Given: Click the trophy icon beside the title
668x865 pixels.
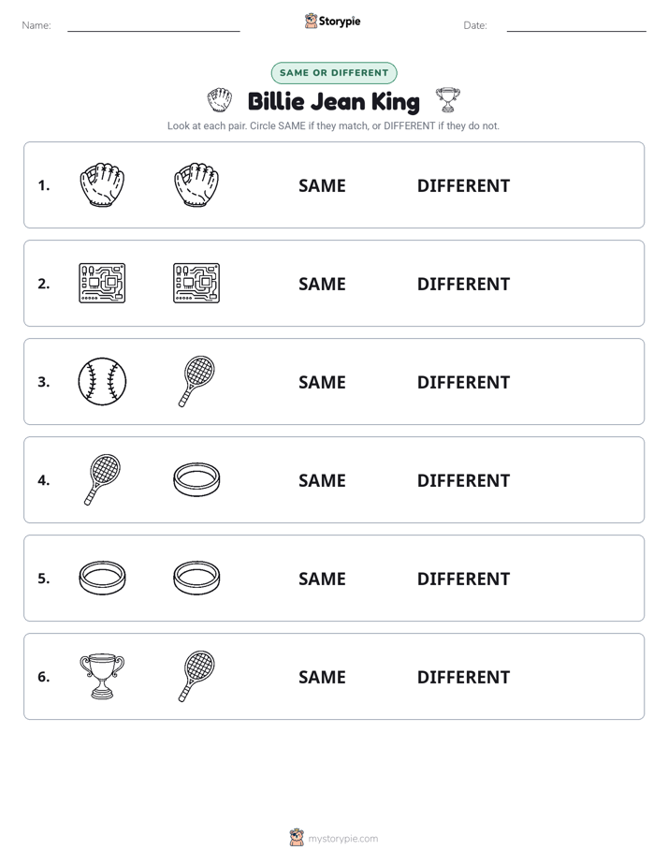Looking at the screenshot, I should click(x=447, y=100).
